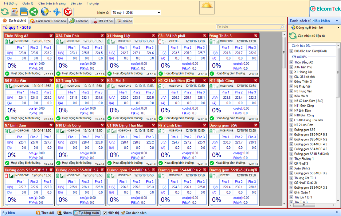Expand the Đóng ngắt toàn bộ dropdown
The width and height of the screenshot is (341, 216).
(x=338, y=28)
